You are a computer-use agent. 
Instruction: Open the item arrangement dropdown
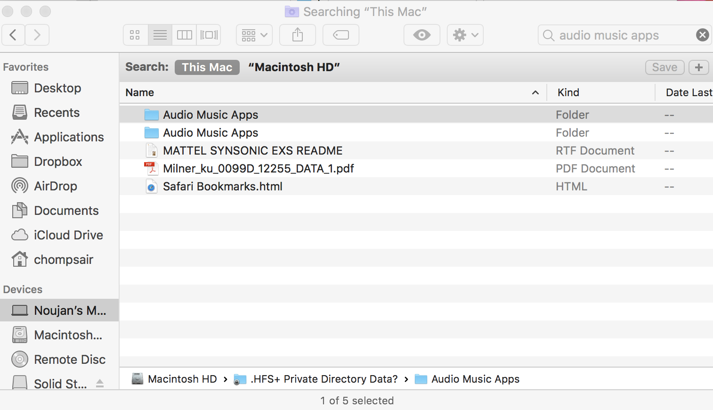(x=254, y=35)
